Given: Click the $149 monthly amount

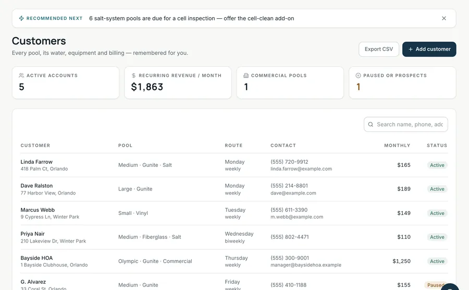Looking at the screenshot, I should [404, 213].
